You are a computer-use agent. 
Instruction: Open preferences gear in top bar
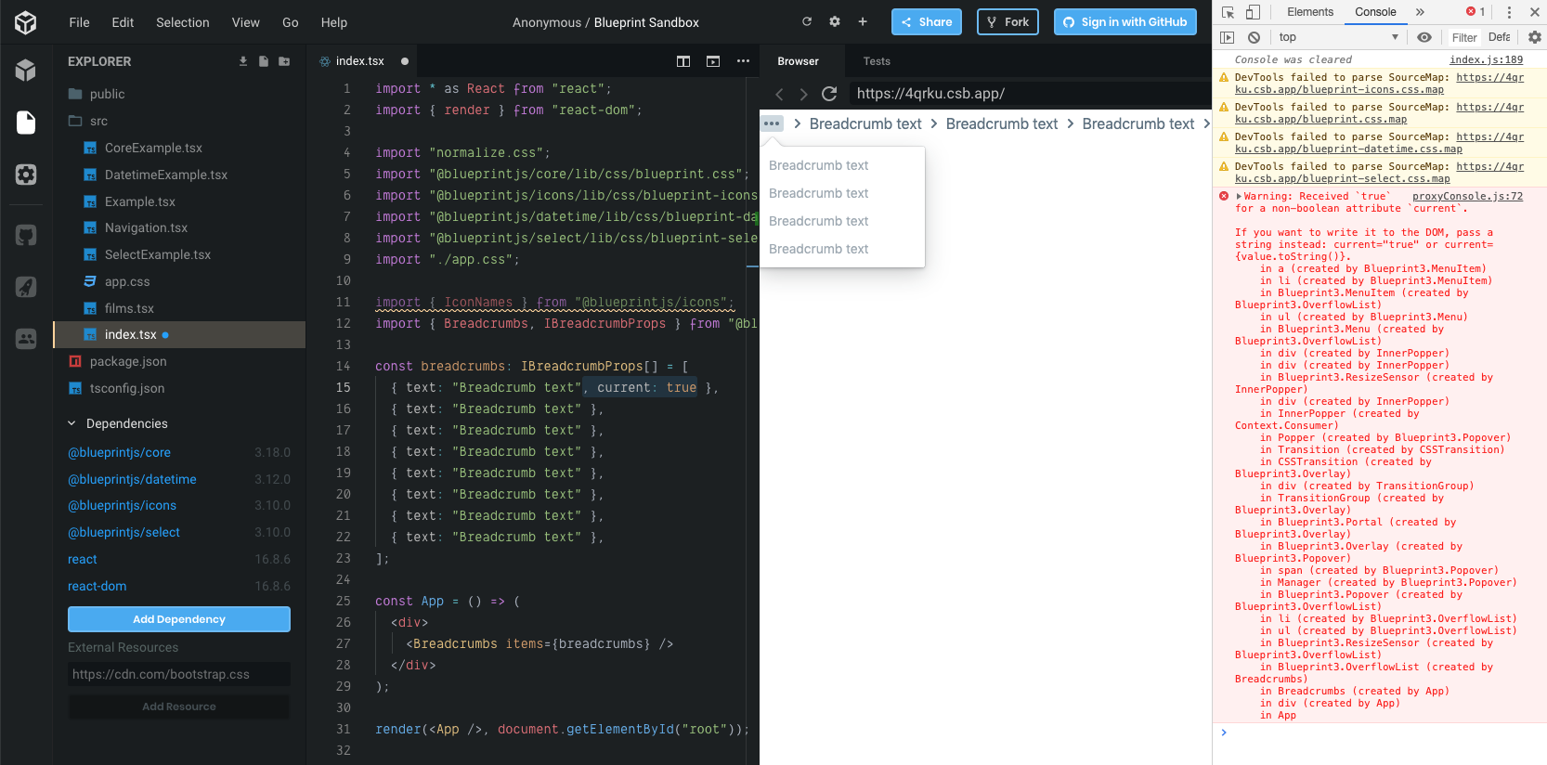(x=835, y=21)
